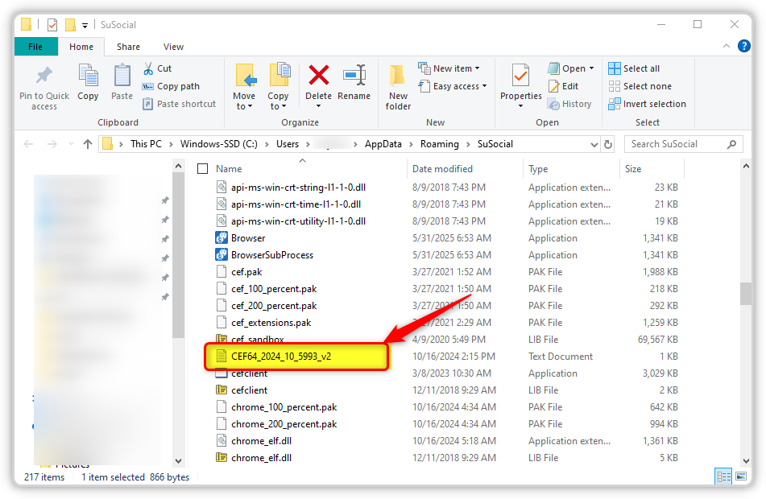This screenshot has height=499, width=766.
Task: Click the Search SuSocial input field
Action: 675,144
